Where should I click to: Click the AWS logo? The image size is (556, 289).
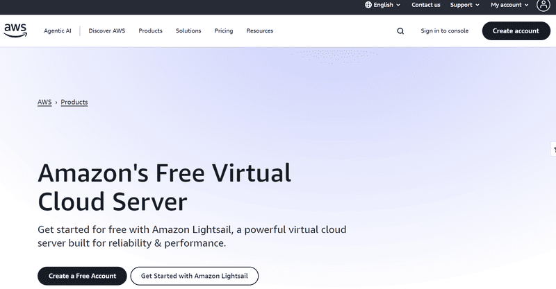click(15, 30)
